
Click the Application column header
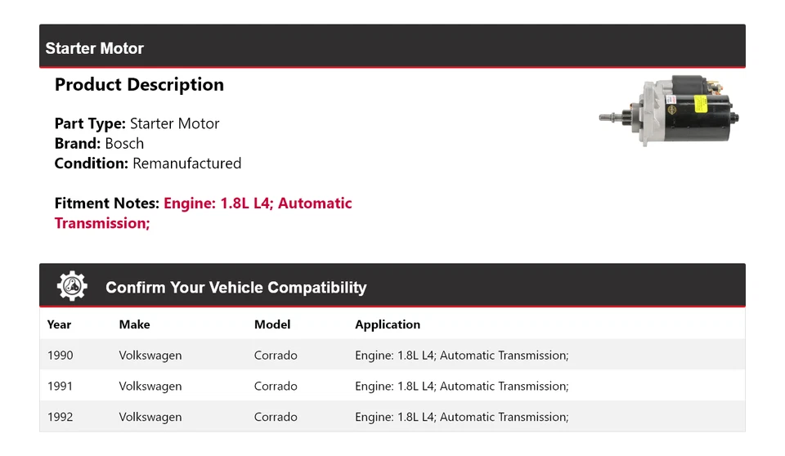[x=388, y=324]
